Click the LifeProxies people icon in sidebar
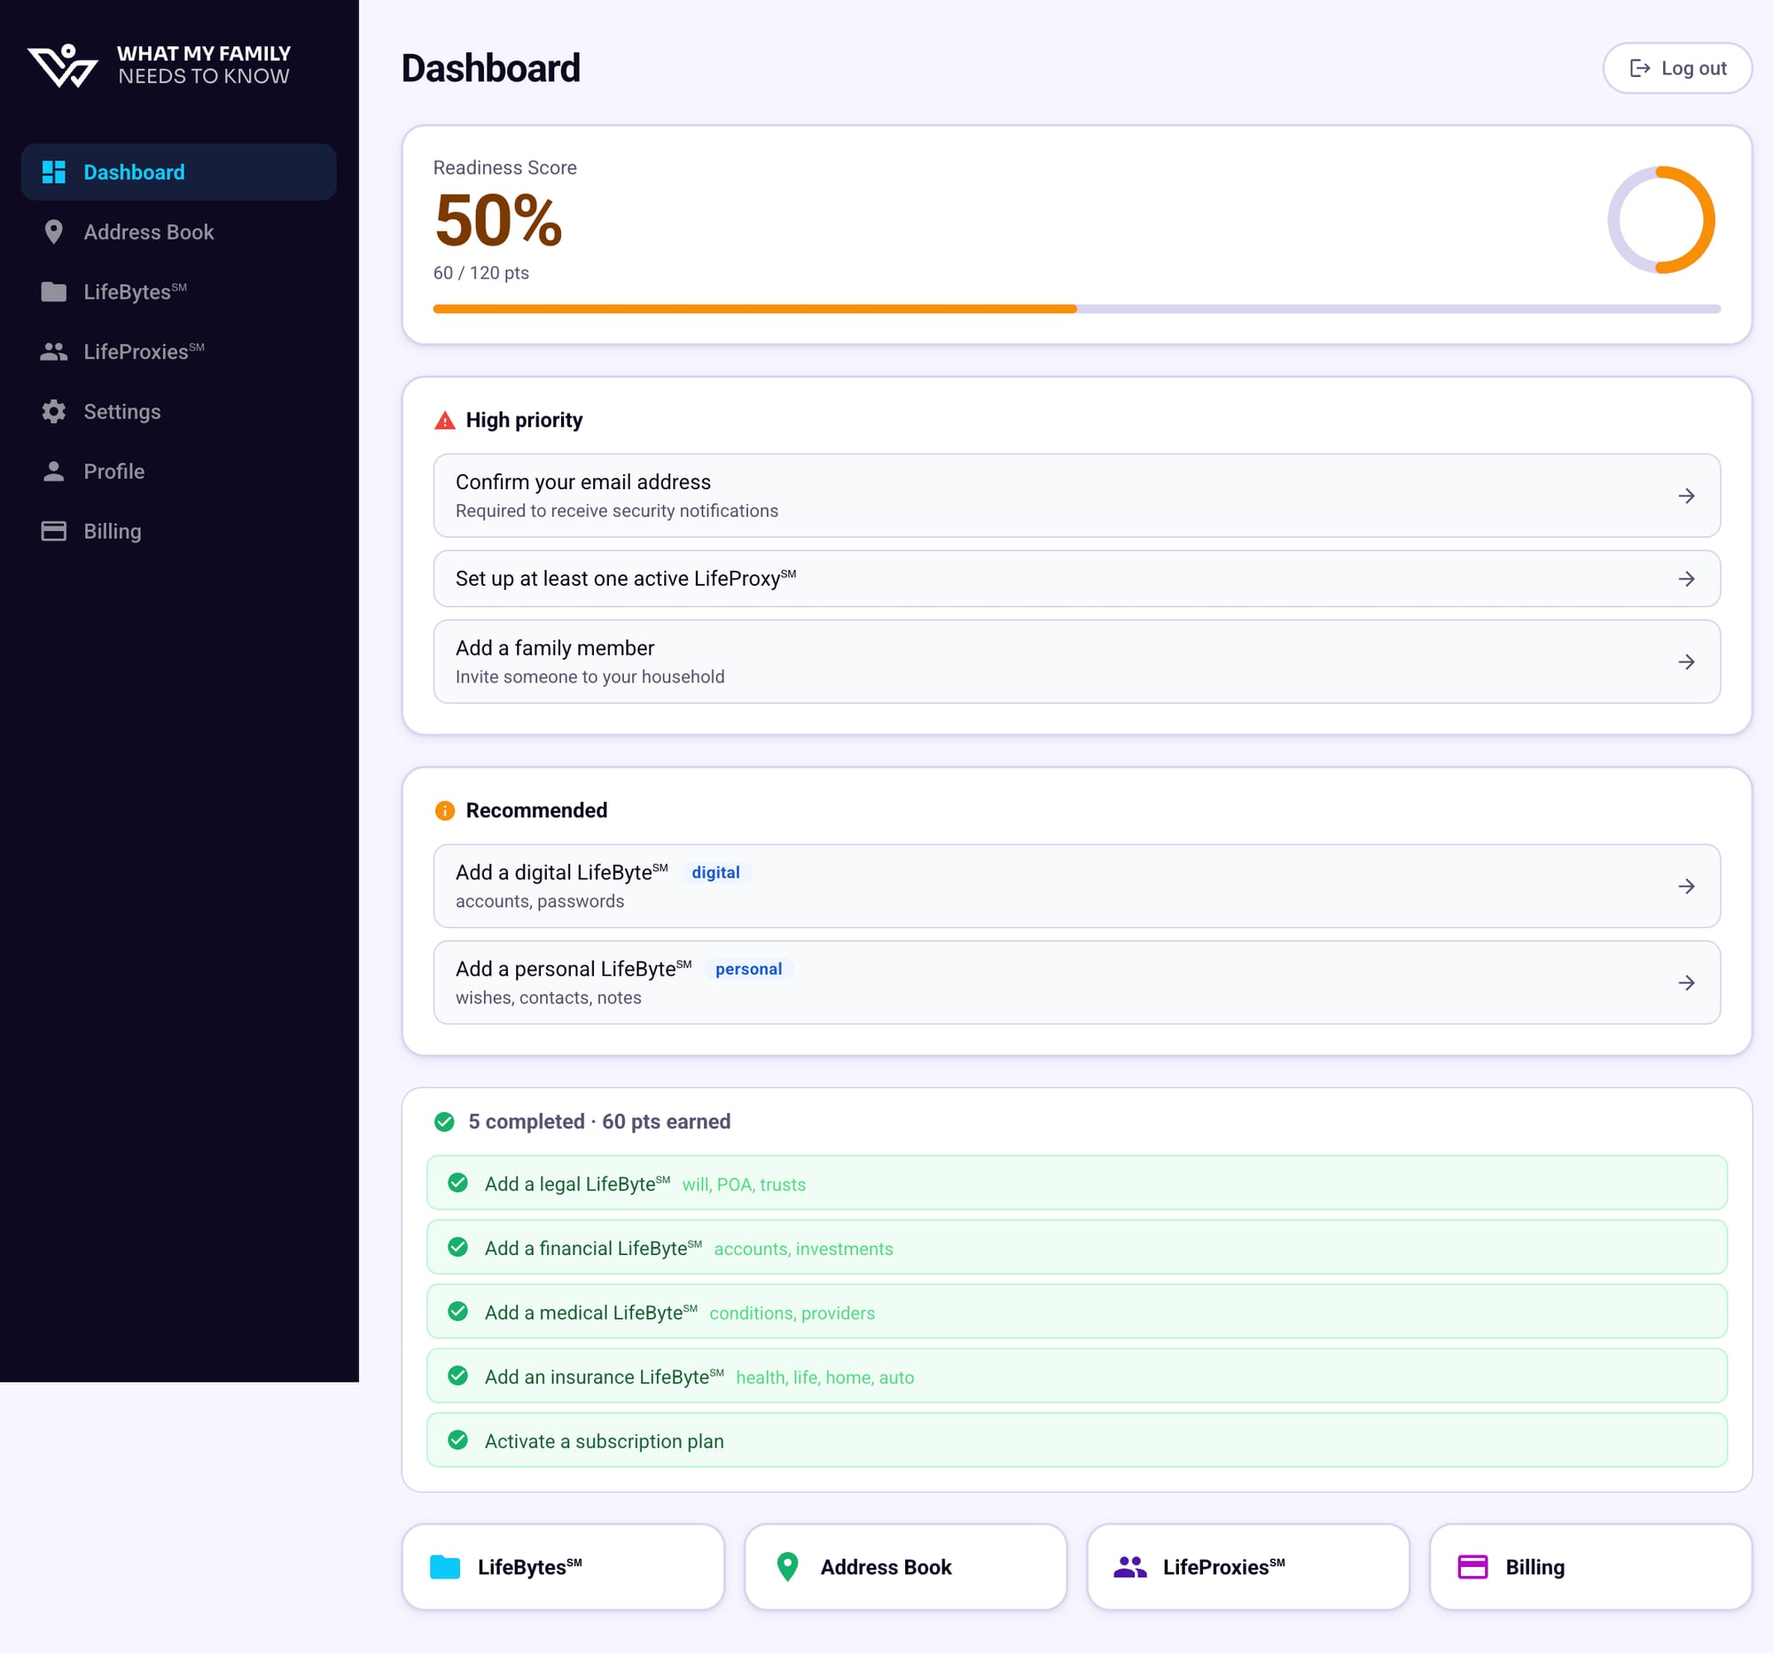This screenshot has height=1653, width=1773. tap(53, 351)
